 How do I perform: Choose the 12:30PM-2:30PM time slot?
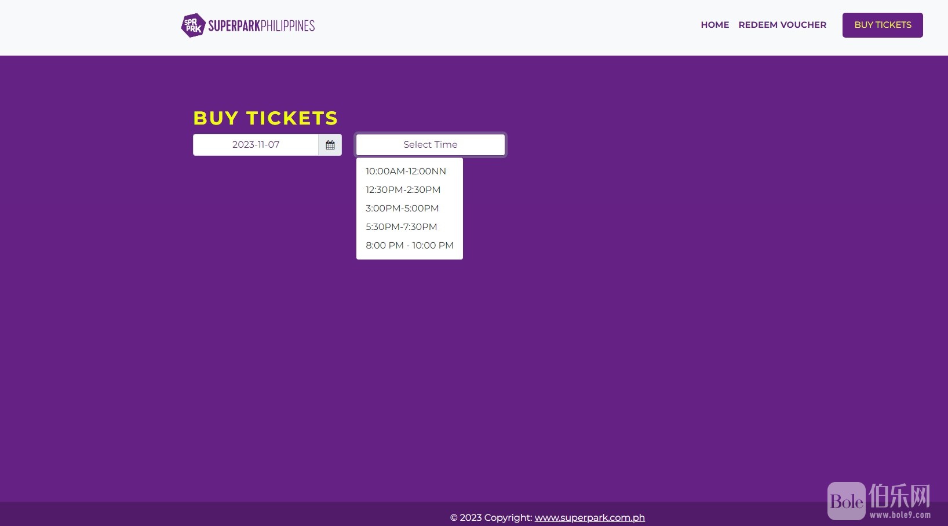409,190
